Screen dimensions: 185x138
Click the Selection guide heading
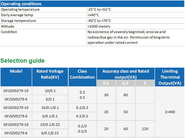[22, 61]
